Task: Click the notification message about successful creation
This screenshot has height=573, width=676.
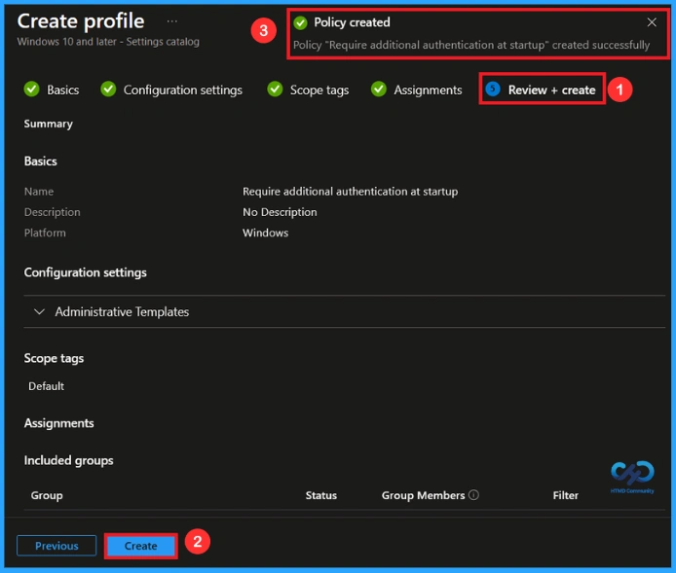Action: pyautogui.click(x=471, y=45)
